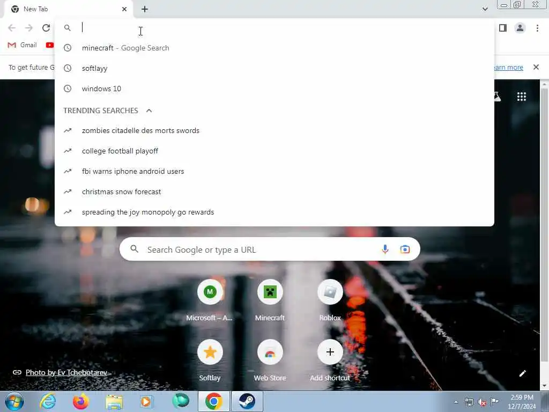Select spreading the joy monopoly go rewards

pos(274,212)
